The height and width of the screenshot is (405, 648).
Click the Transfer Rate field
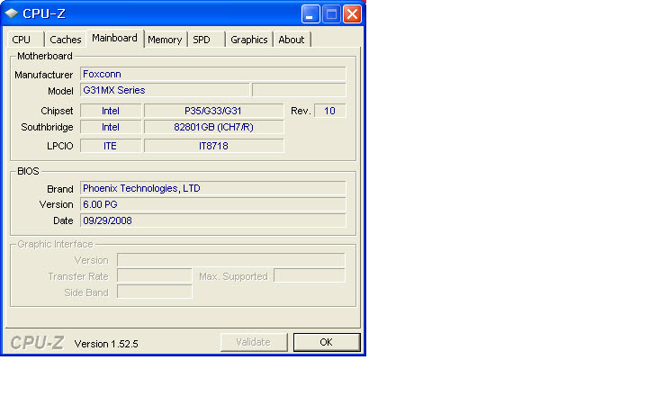(x=155, y=276)
